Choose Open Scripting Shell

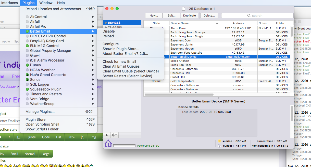[59, 124]
